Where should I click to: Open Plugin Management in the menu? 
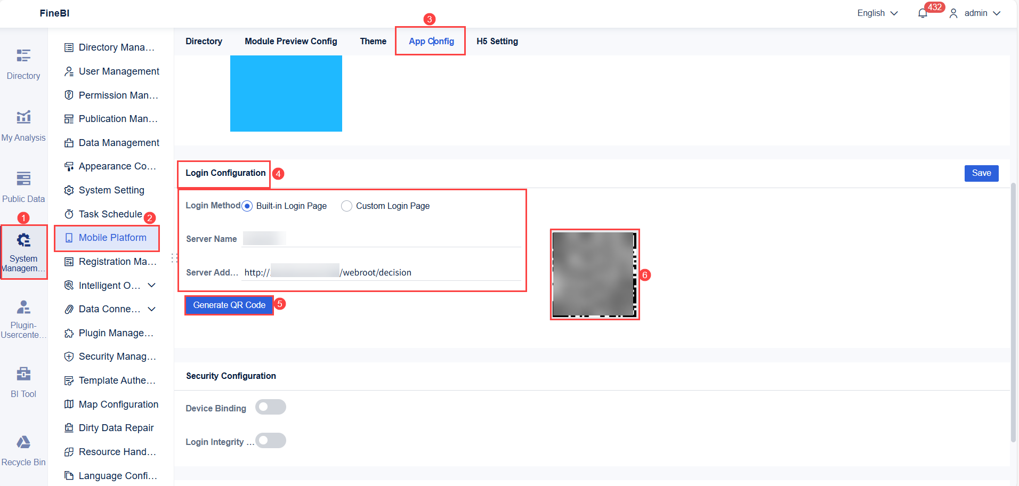point(109,333)
